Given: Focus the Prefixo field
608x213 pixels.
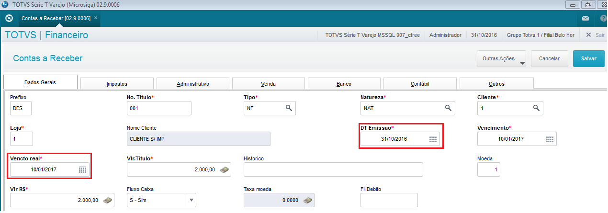Looking at the screenshot, I should [21, 109].
